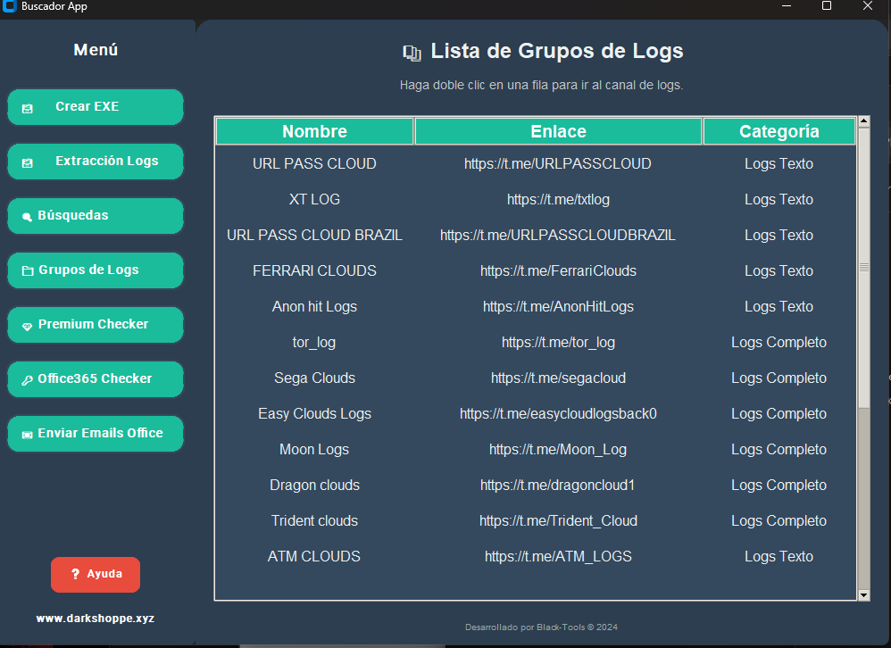The width and height of the screenshot is (891, 648).
Task: Click the folder icon in Grupos de Logs
Action: (x=28, y=271)
